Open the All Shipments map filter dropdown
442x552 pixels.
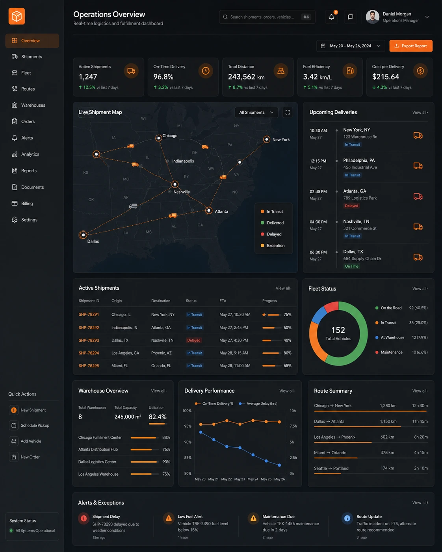point(256,112)
